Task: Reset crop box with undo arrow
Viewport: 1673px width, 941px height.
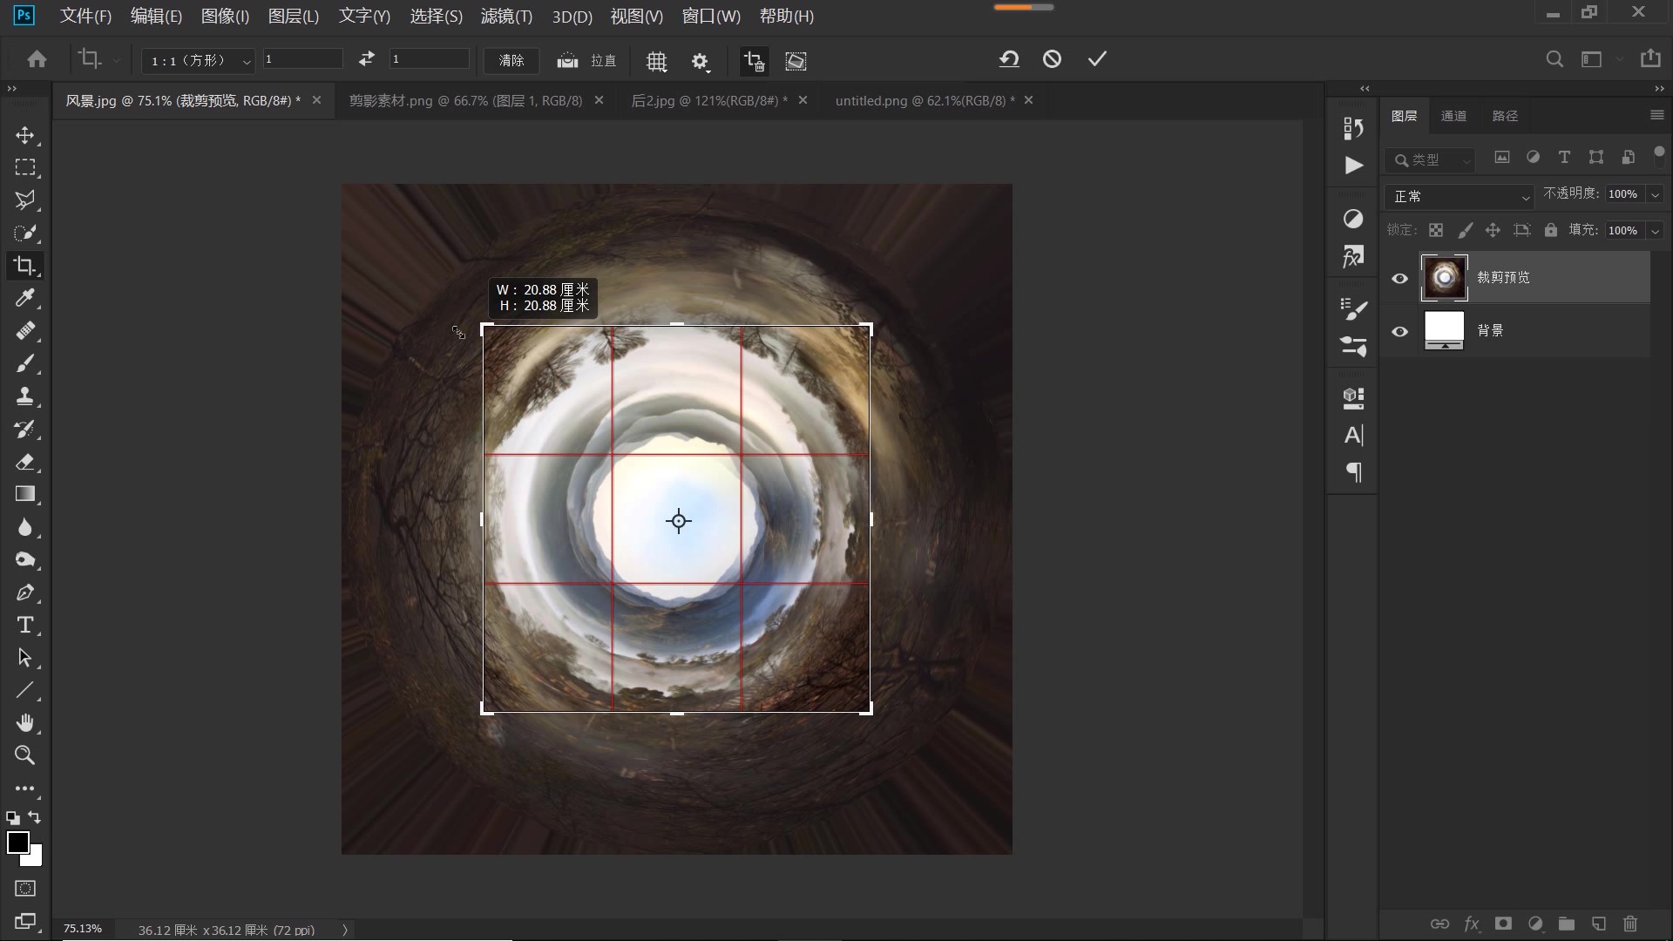Action: pos(1008,59)
